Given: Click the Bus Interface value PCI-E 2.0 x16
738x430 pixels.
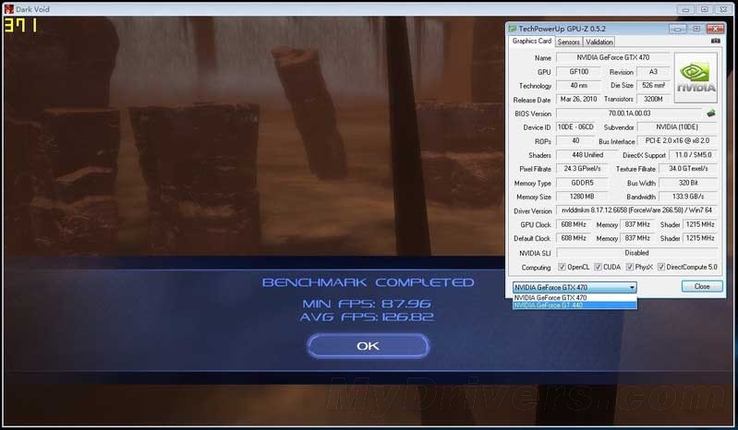Looking at the screenshot, I should 677,141.
